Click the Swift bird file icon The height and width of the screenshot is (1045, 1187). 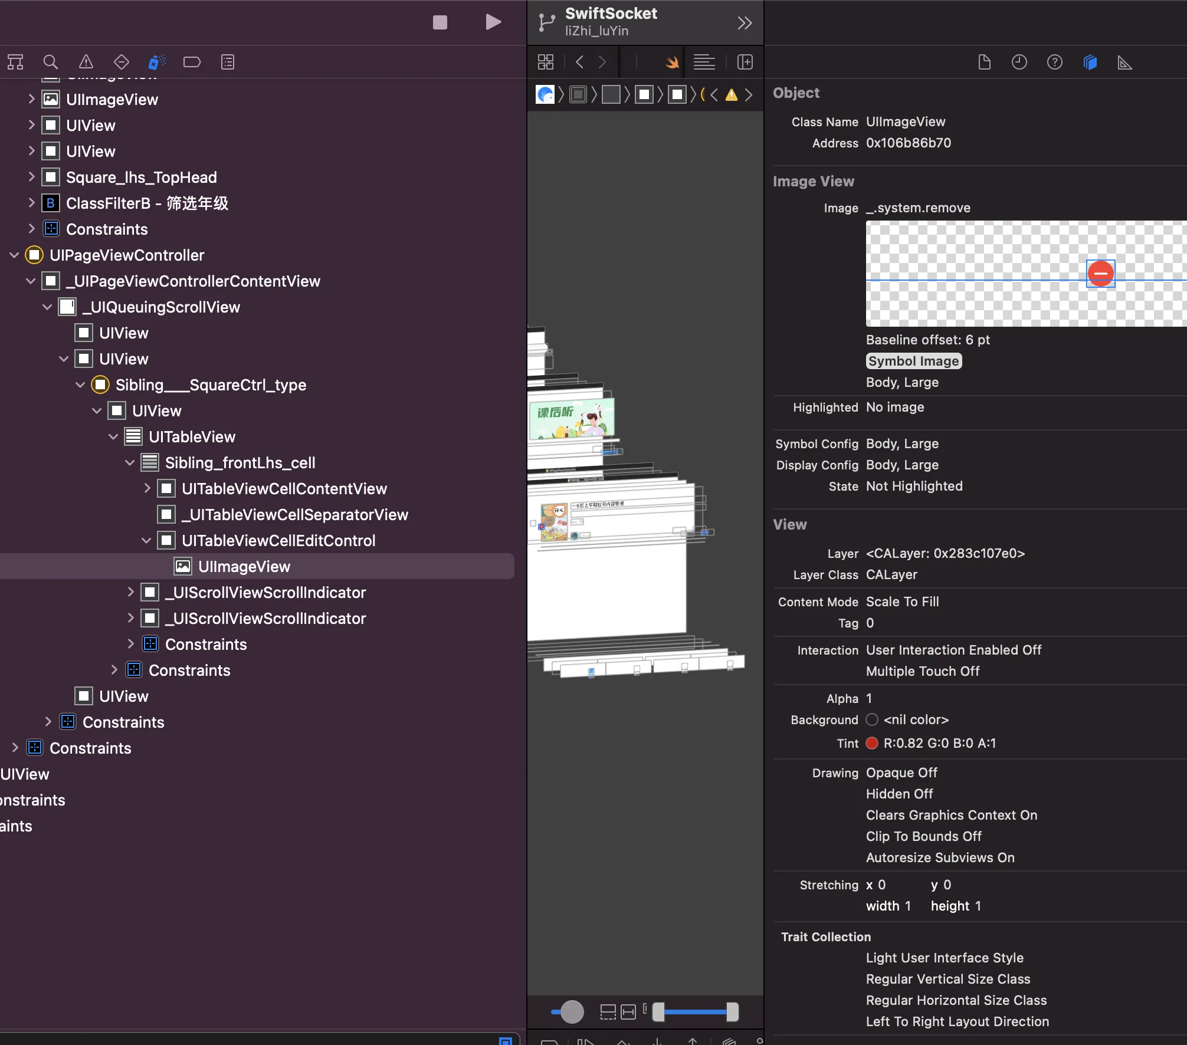[x=672, y=62]
